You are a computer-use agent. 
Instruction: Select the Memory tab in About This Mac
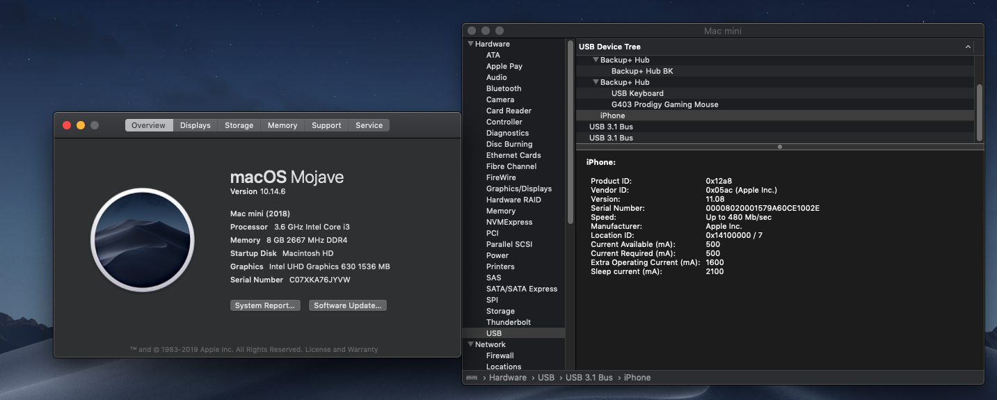point(282,125)
